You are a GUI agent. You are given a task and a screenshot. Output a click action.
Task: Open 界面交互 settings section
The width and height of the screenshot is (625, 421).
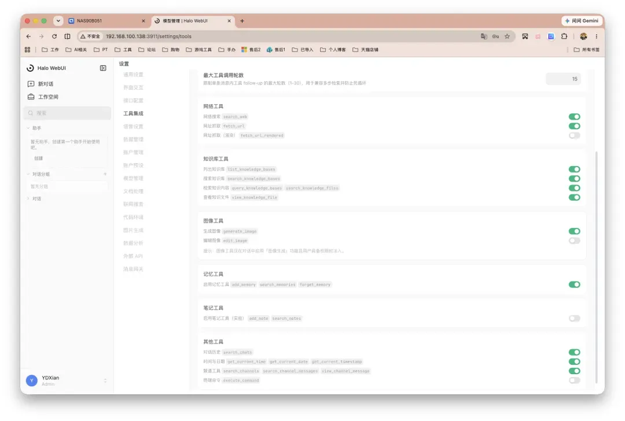[x=133, y=88]
